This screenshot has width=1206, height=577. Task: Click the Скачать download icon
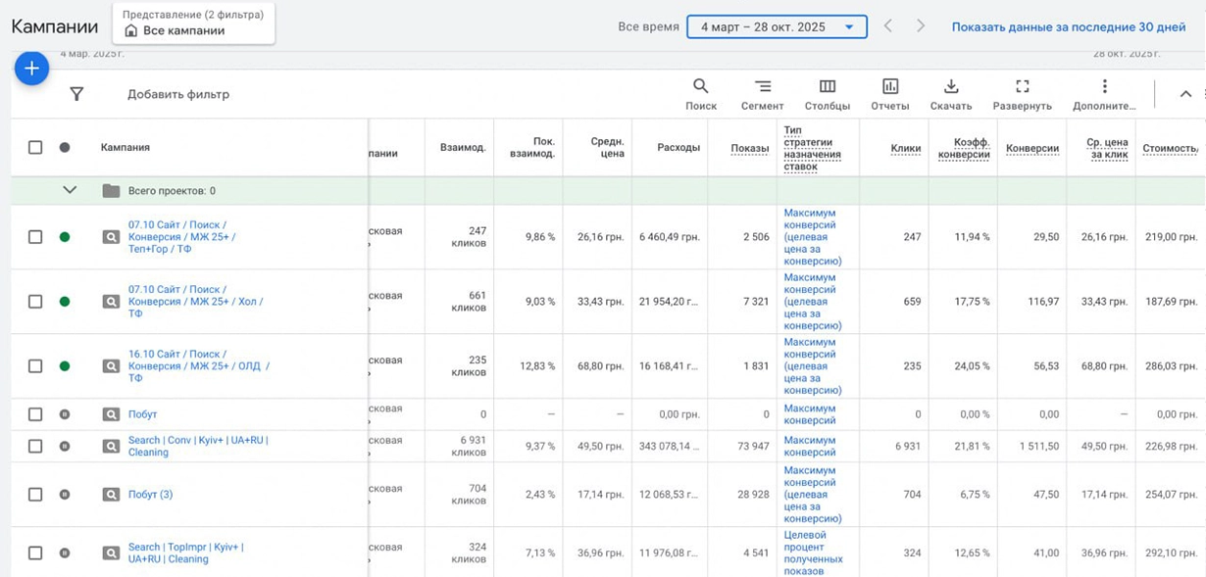click(x=950, y=94)
